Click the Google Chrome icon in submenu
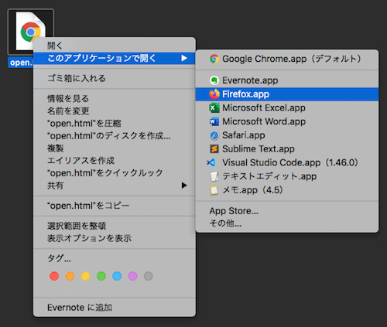The width and height of the screenshot is (387, 327). pyautogui.click(x=214, y=59)
